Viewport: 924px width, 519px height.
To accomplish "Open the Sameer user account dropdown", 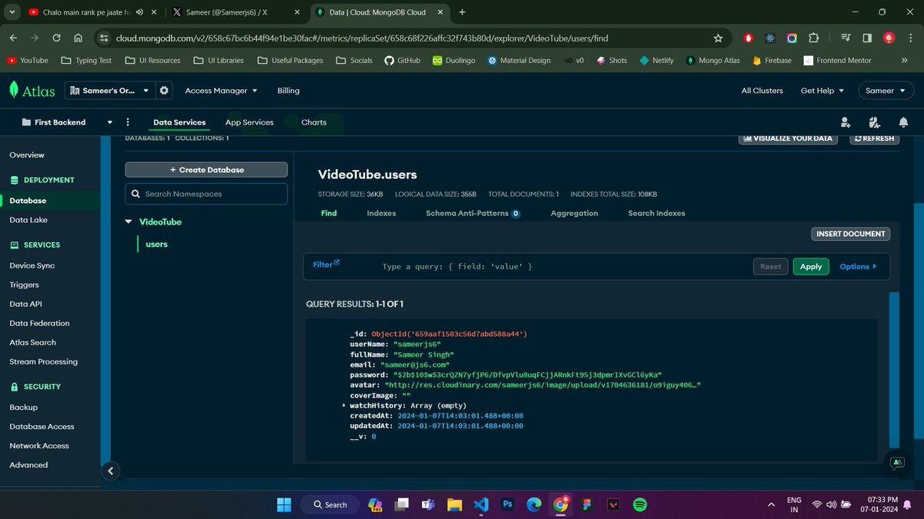I will point(885,90).
